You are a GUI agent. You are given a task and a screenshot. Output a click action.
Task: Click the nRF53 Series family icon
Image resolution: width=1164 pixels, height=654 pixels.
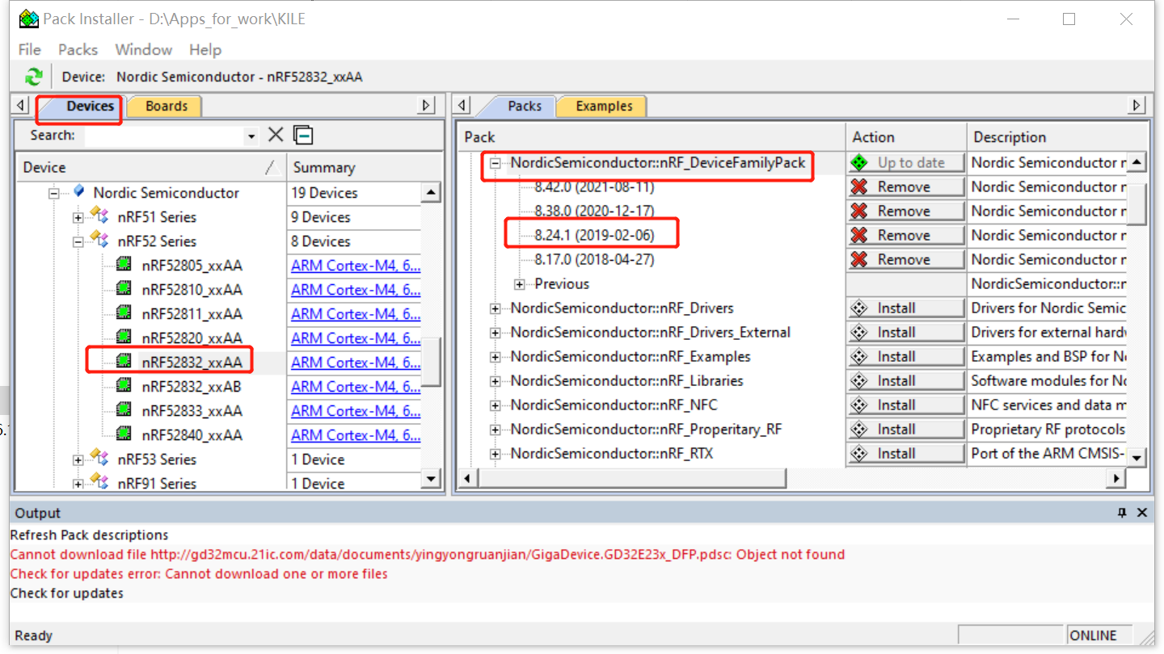point(100,458)
